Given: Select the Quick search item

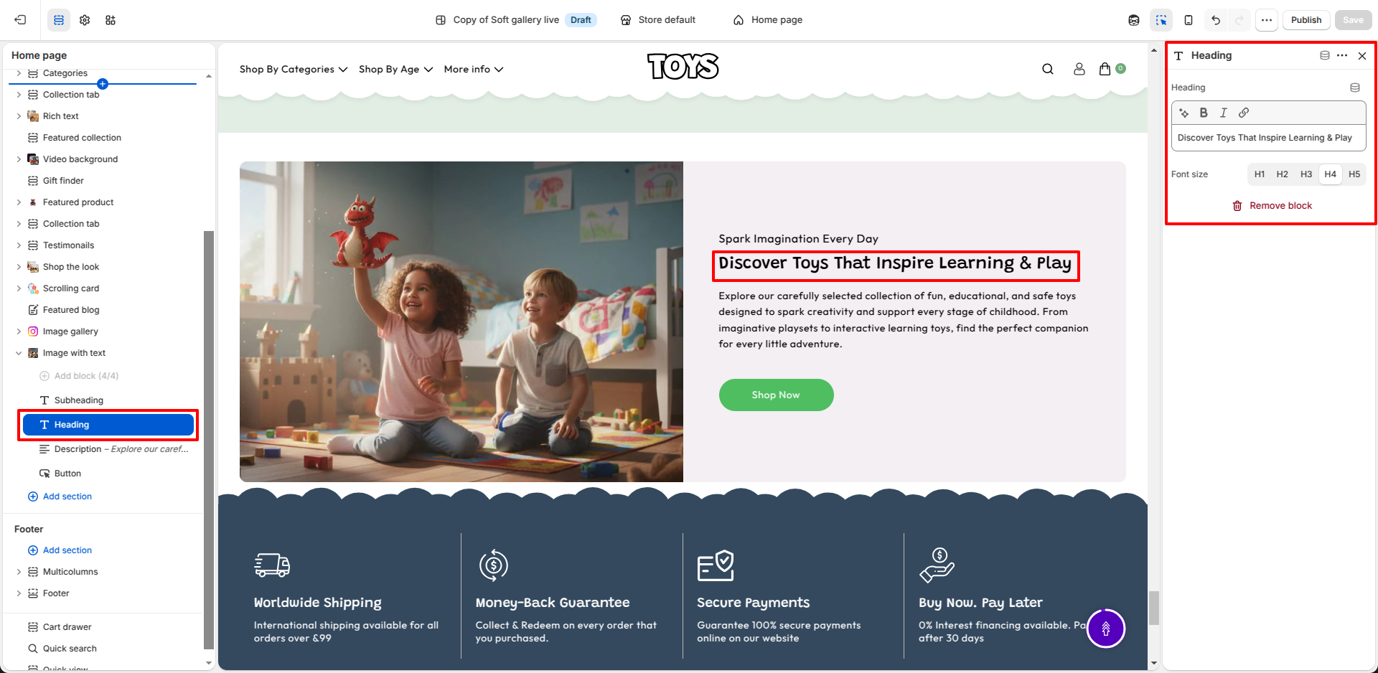Looking at the screenshot, I should [70, 649].
